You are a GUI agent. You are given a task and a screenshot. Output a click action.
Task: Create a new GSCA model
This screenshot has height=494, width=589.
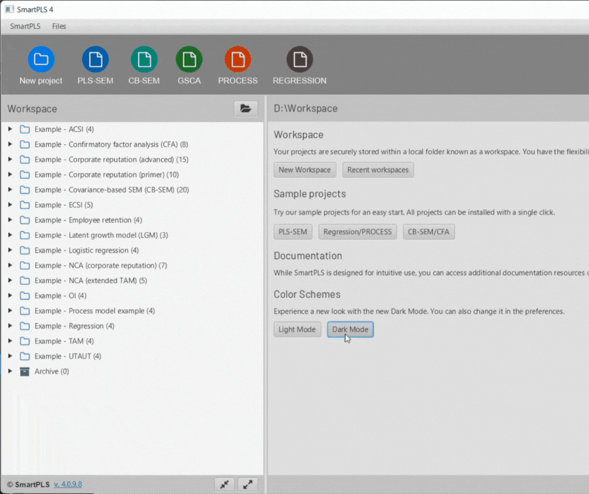189,60
